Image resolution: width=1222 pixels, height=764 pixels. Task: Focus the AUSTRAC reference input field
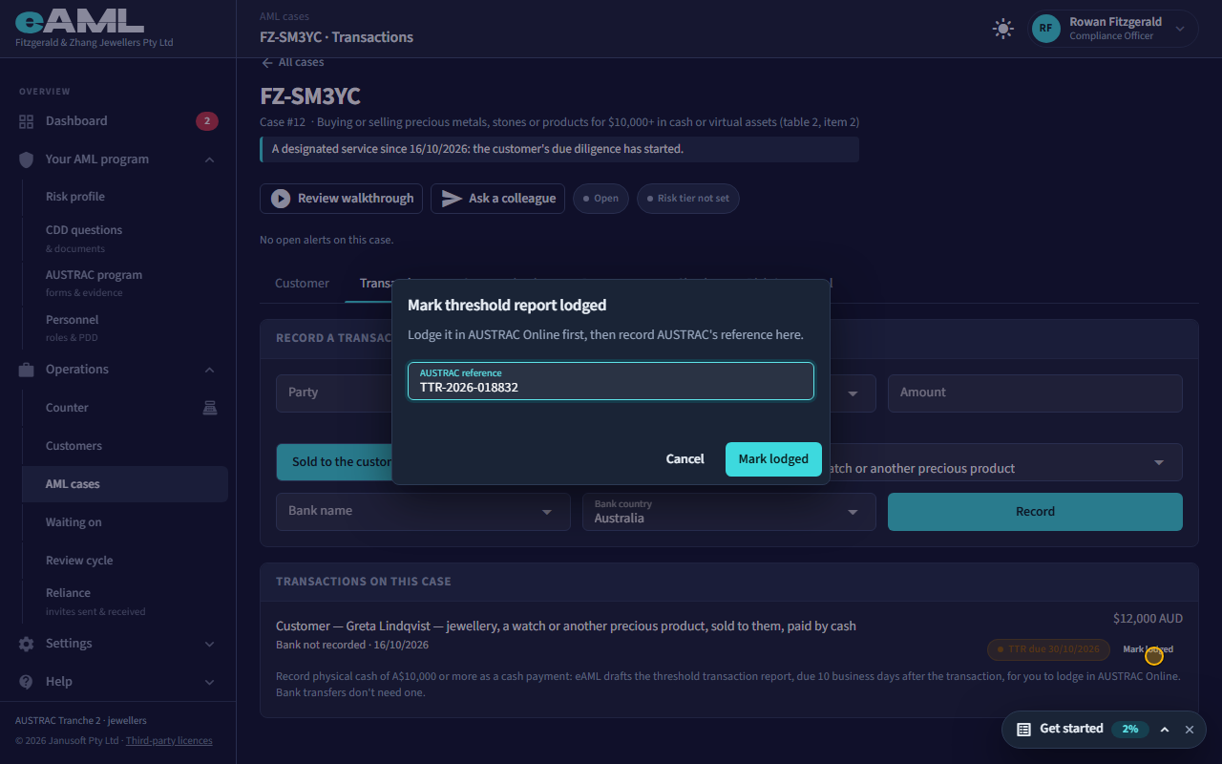(x=611, y=381)
